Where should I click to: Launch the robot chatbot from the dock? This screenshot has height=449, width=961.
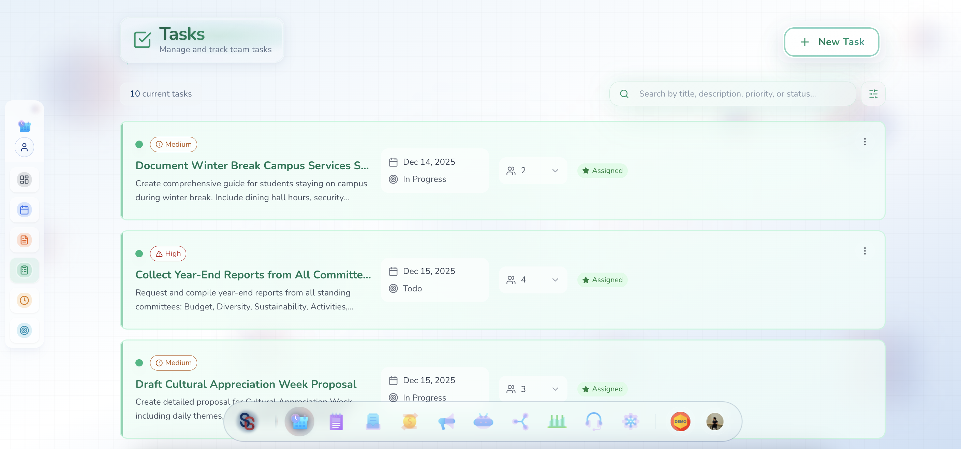[483, 421]
